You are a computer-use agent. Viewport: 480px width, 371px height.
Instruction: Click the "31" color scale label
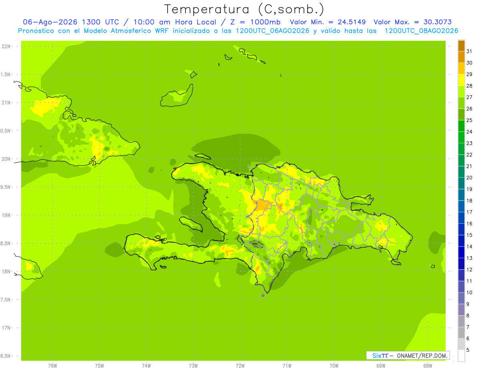469,51
